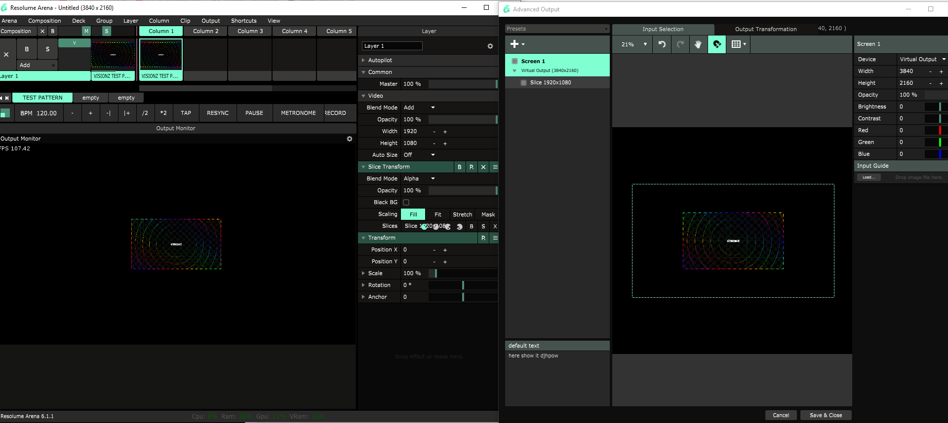Open Slice Transform hamburger menu
Image resolution: width=948 pixels, height=423 pixels.
coord(495,167)
